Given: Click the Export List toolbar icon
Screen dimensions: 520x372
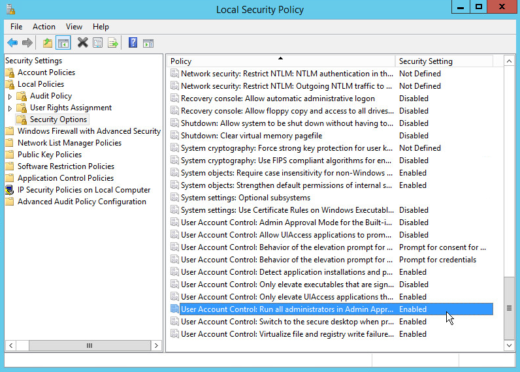Looking at the screenshot, I should click(113, 43).
